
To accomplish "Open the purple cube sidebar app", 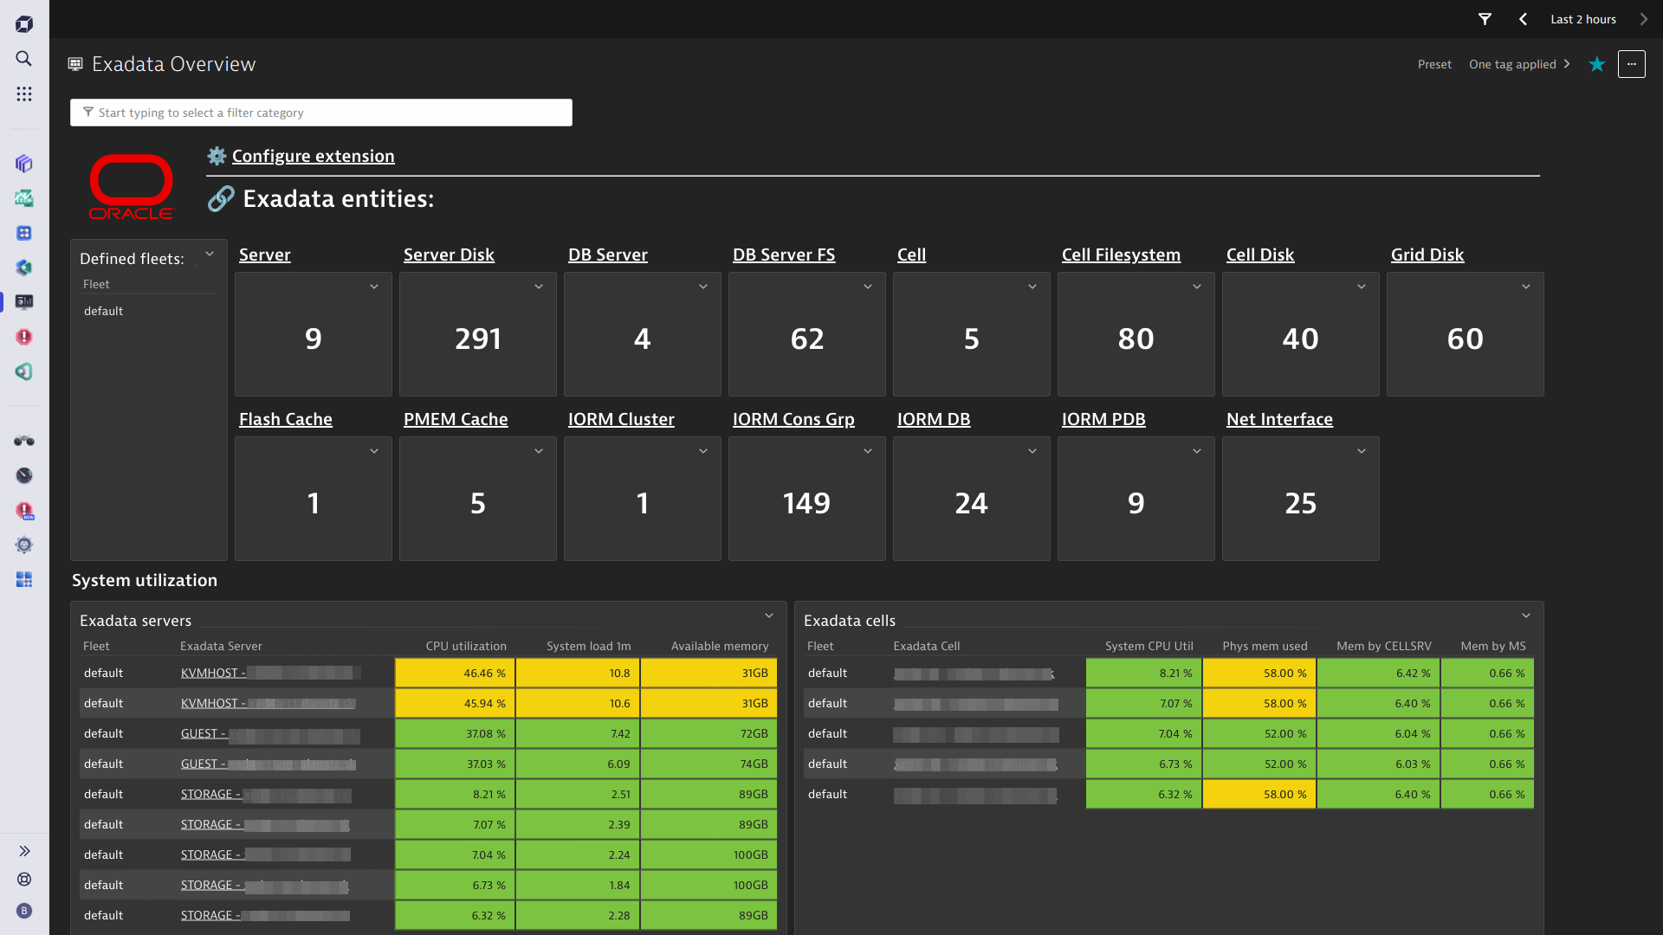I will point(24,164).
